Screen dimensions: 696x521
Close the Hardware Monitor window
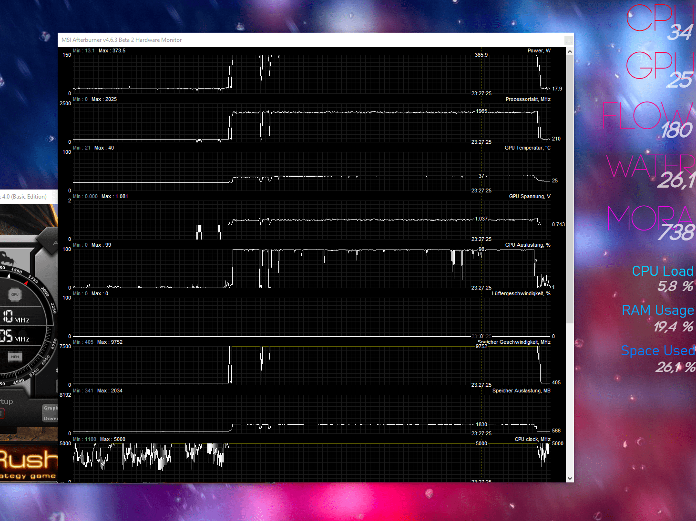pos(568,40)
